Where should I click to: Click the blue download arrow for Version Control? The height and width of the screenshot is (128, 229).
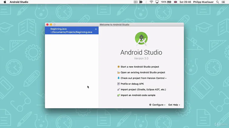pyautogui.click(x=119, y=78)
